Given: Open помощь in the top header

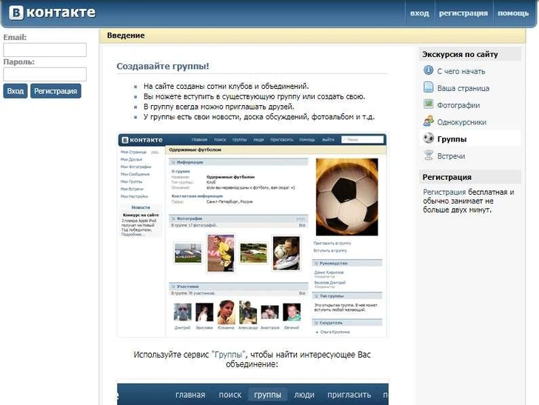Looking at the screenshot, I should [513, 13].
